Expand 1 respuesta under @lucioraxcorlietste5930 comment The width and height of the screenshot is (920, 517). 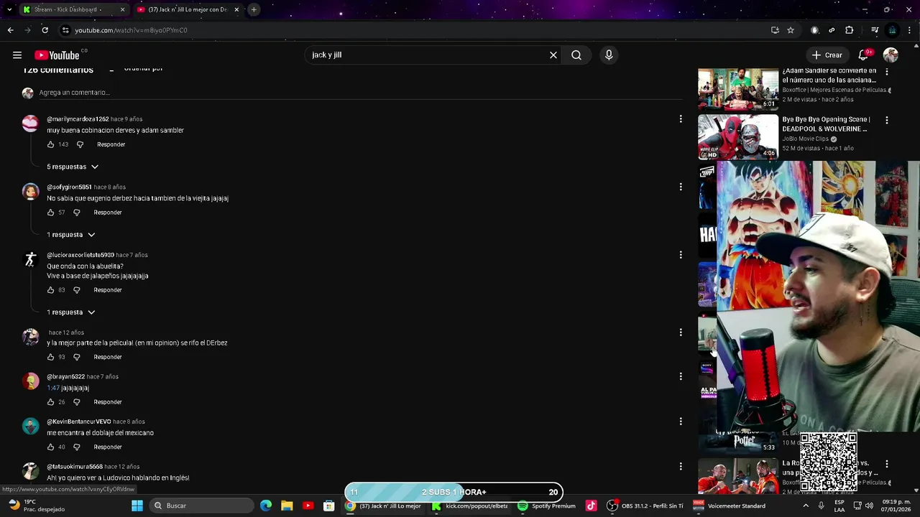71,312
